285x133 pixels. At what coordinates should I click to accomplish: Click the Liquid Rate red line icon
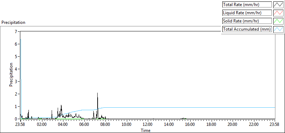pyautogui.click(x=279, y=13)
